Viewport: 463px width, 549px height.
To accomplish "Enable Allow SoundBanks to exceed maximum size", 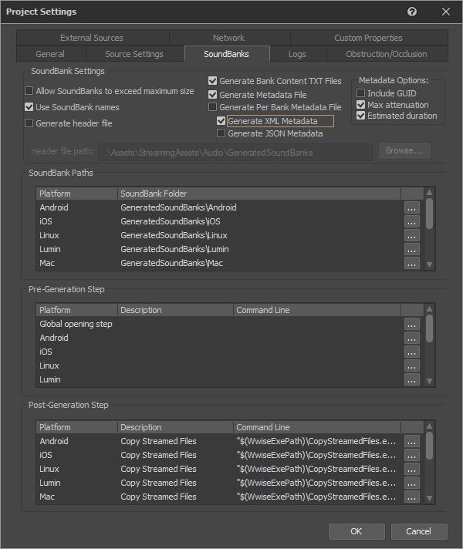I will coord(29,91).
